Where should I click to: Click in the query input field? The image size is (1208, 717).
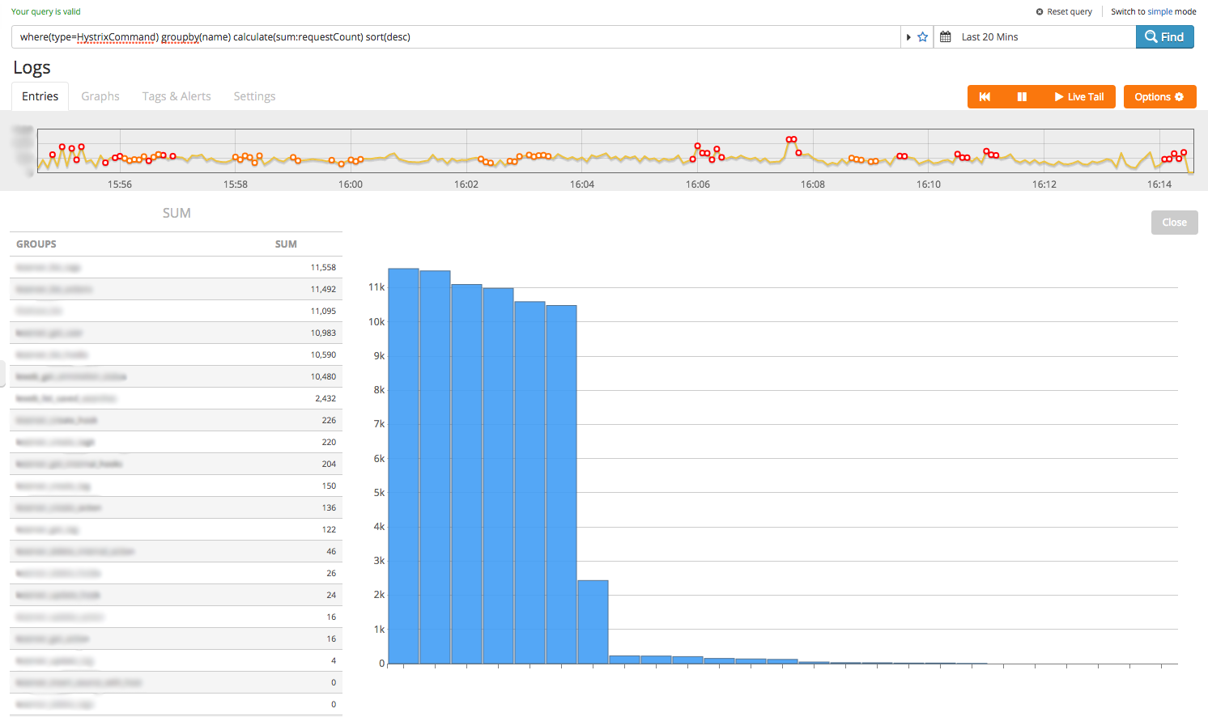coord(453,37)
